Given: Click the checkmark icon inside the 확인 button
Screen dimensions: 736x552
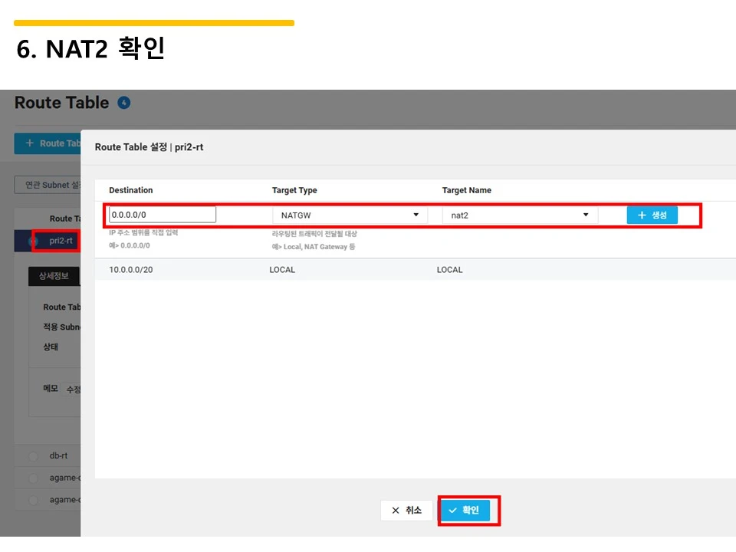Looking at the screenshot, I should click(x=453, y=510).
